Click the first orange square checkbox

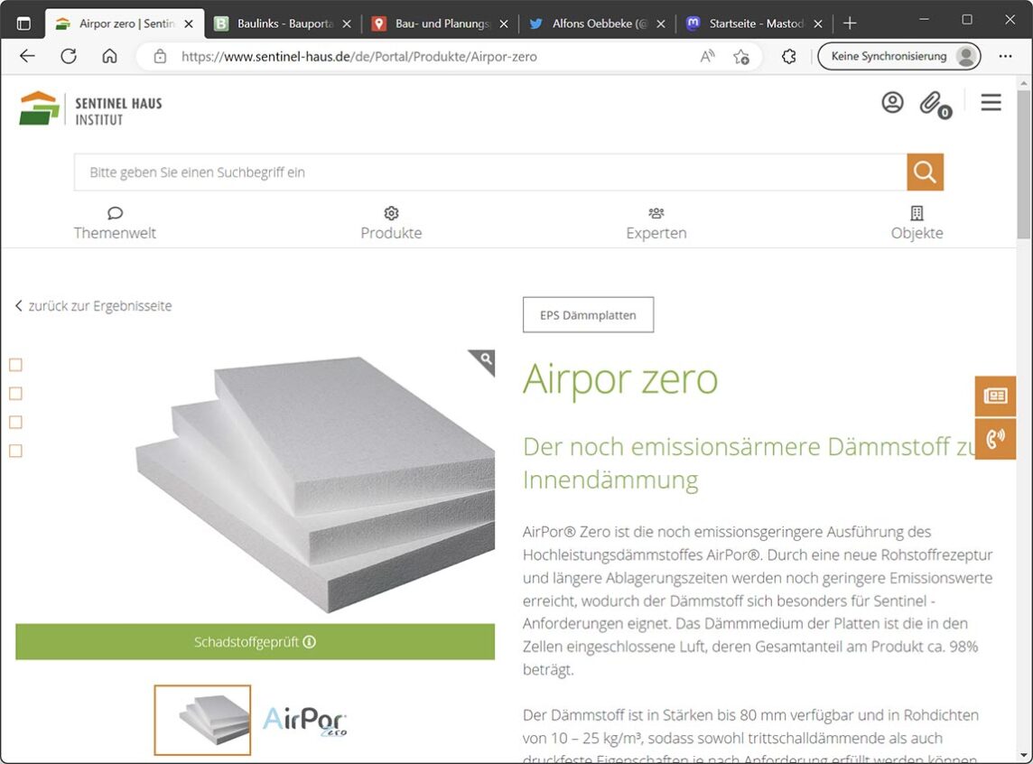[x=16, y=365]
